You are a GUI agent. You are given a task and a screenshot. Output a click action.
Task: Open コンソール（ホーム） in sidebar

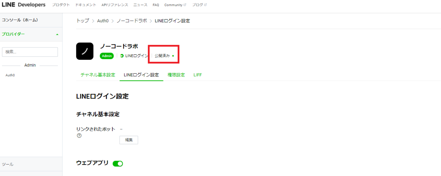(x=19, y=20)
